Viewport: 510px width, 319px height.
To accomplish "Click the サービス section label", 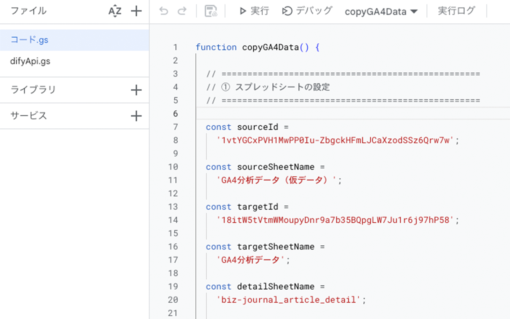I will [29, 115].
